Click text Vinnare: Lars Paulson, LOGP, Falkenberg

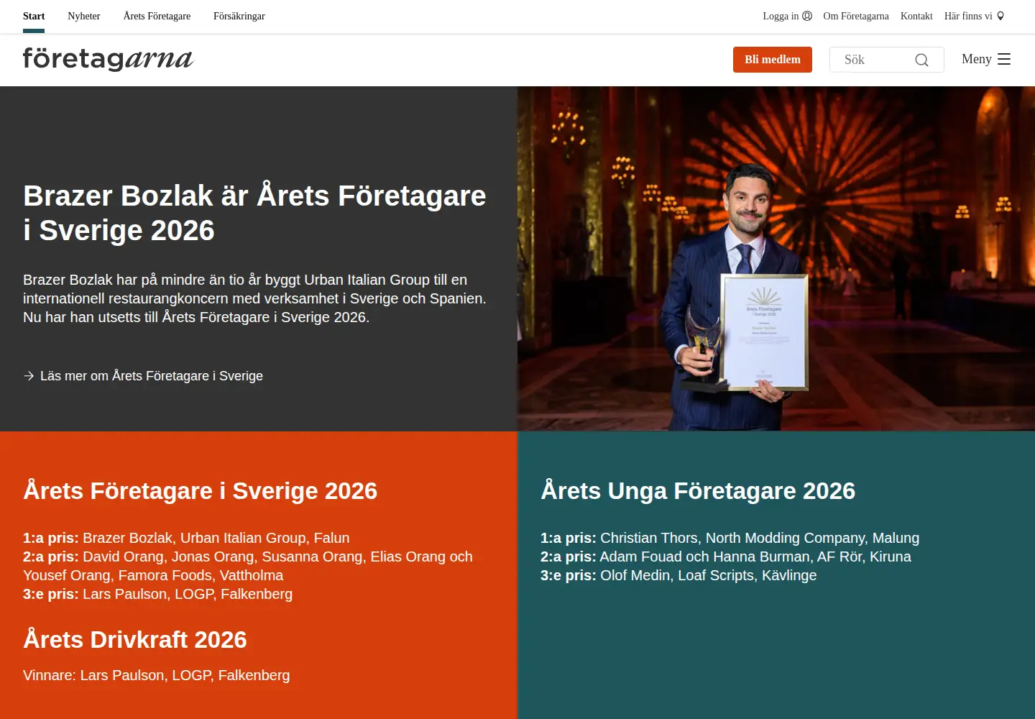[x=156, y=675]
